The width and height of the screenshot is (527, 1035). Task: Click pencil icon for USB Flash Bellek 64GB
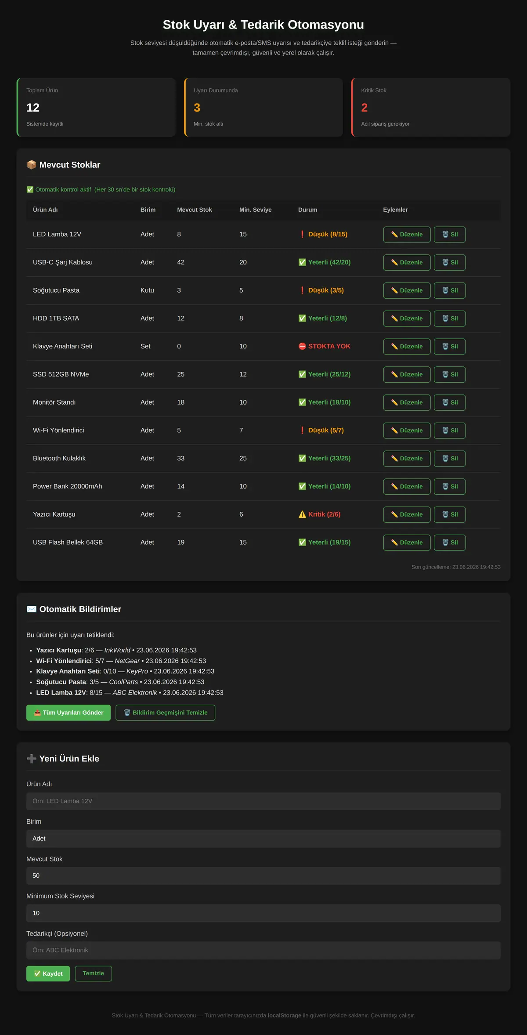(407, 543)
